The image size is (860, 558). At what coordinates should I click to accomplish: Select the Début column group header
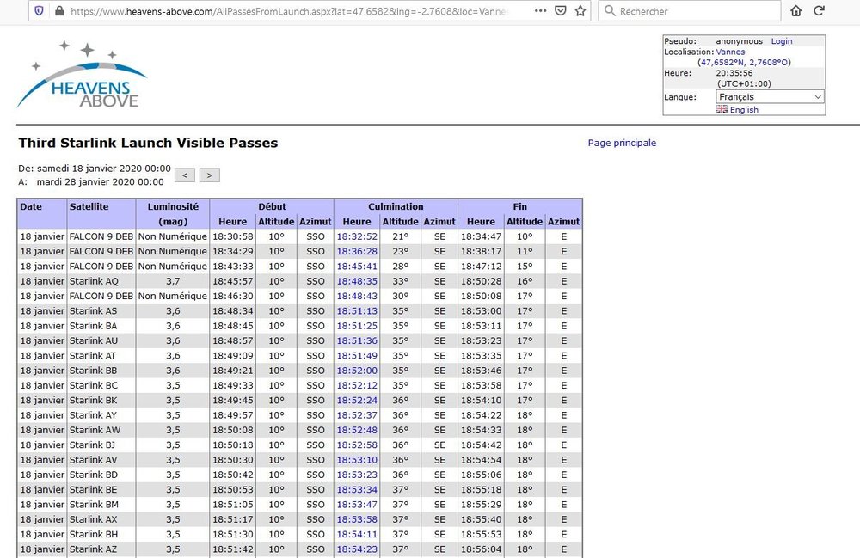[272, 206]
